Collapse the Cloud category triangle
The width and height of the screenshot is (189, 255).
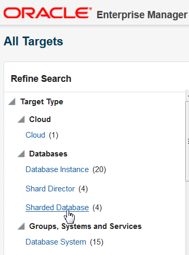[x=21, y=119]
